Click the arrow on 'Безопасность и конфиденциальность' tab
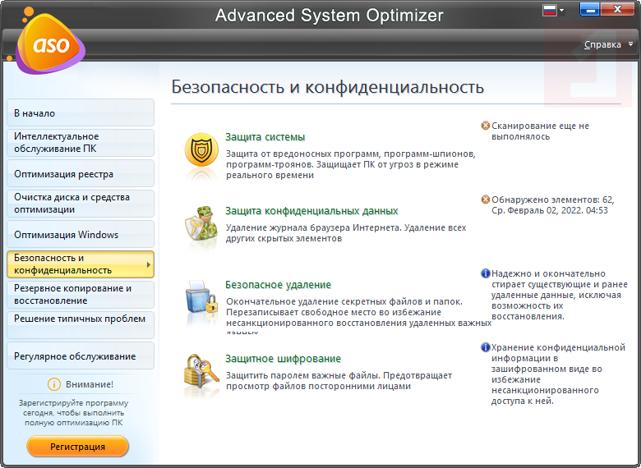The height and width of the screenshot is (468, 641). coord(149,264)
